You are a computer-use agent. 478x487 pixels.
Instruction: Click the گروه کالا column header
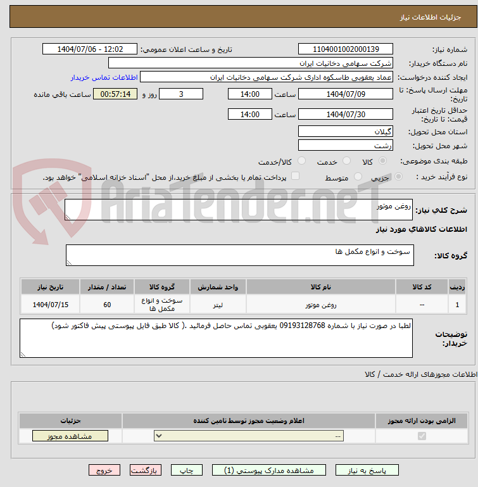[162, 287]
